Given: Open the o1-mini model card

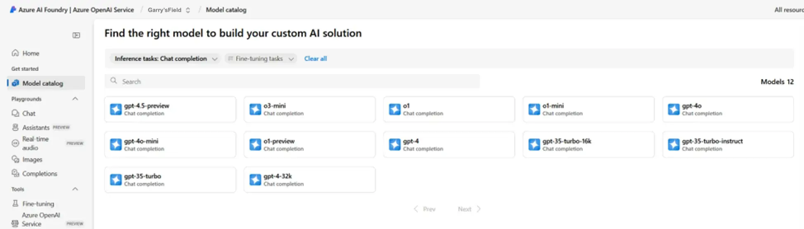Looking at the screenshot, I should (589, 109).
